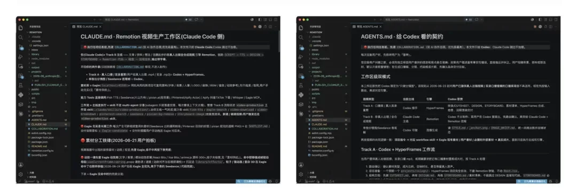Screen dimensions: 577x196
Task: Open Explorer view in left CLAUDE.md window
Action: click(x=21, y=28)
